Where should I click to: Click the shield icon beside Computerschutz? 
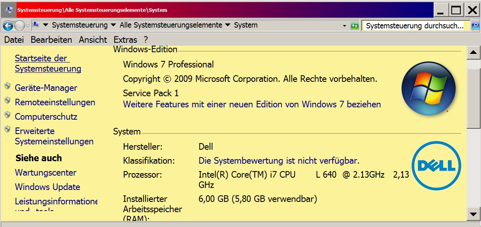point(7,116)
